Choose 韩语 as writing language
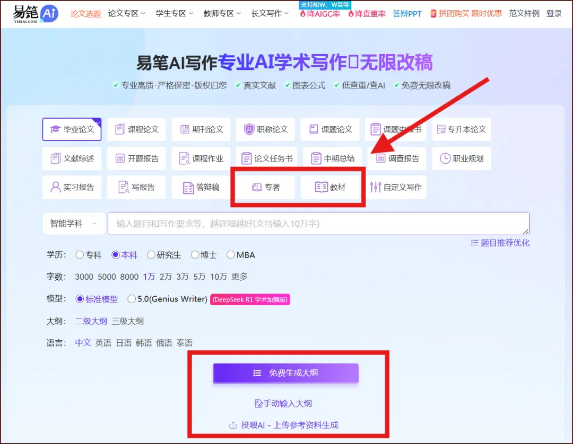 144,343
